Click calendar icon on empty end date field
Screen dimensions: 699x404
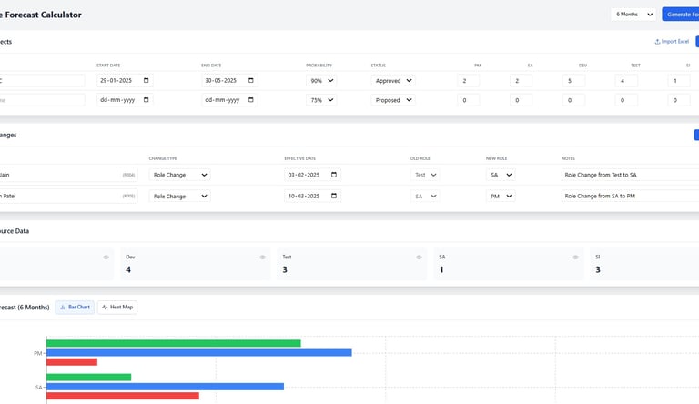pyautogui.click(x=251, y=100)
